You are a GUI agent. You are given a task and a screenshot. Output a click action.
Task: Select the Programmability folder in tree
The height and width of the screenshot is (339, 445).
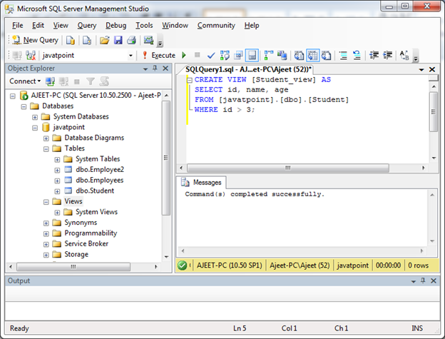[x=91, y=233]
